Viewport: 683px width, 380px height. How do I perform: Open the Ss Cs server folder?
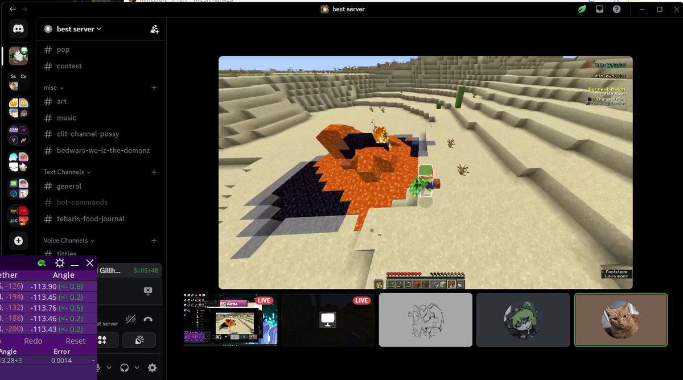click(18, 81)
